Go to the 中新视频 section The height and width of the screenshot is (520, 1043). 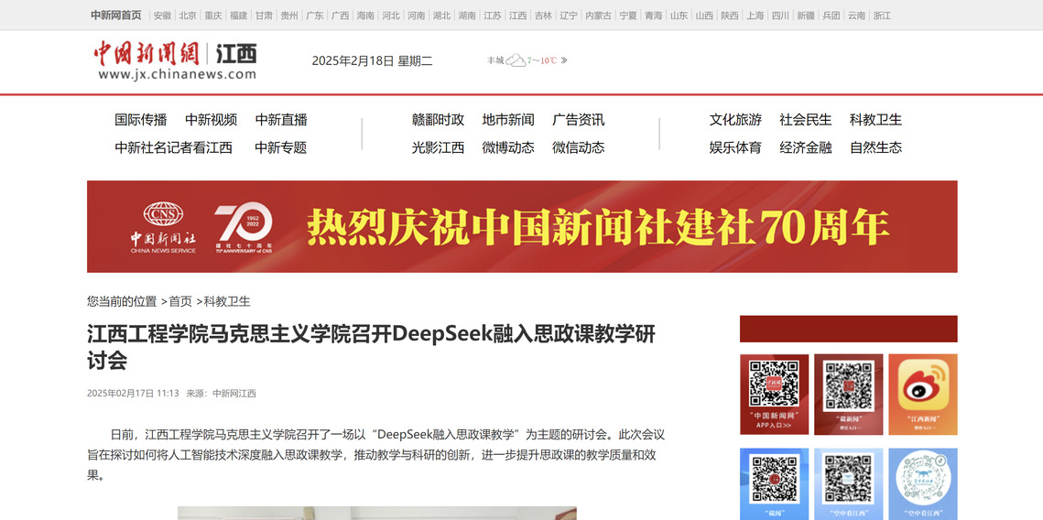click(211, 120)
